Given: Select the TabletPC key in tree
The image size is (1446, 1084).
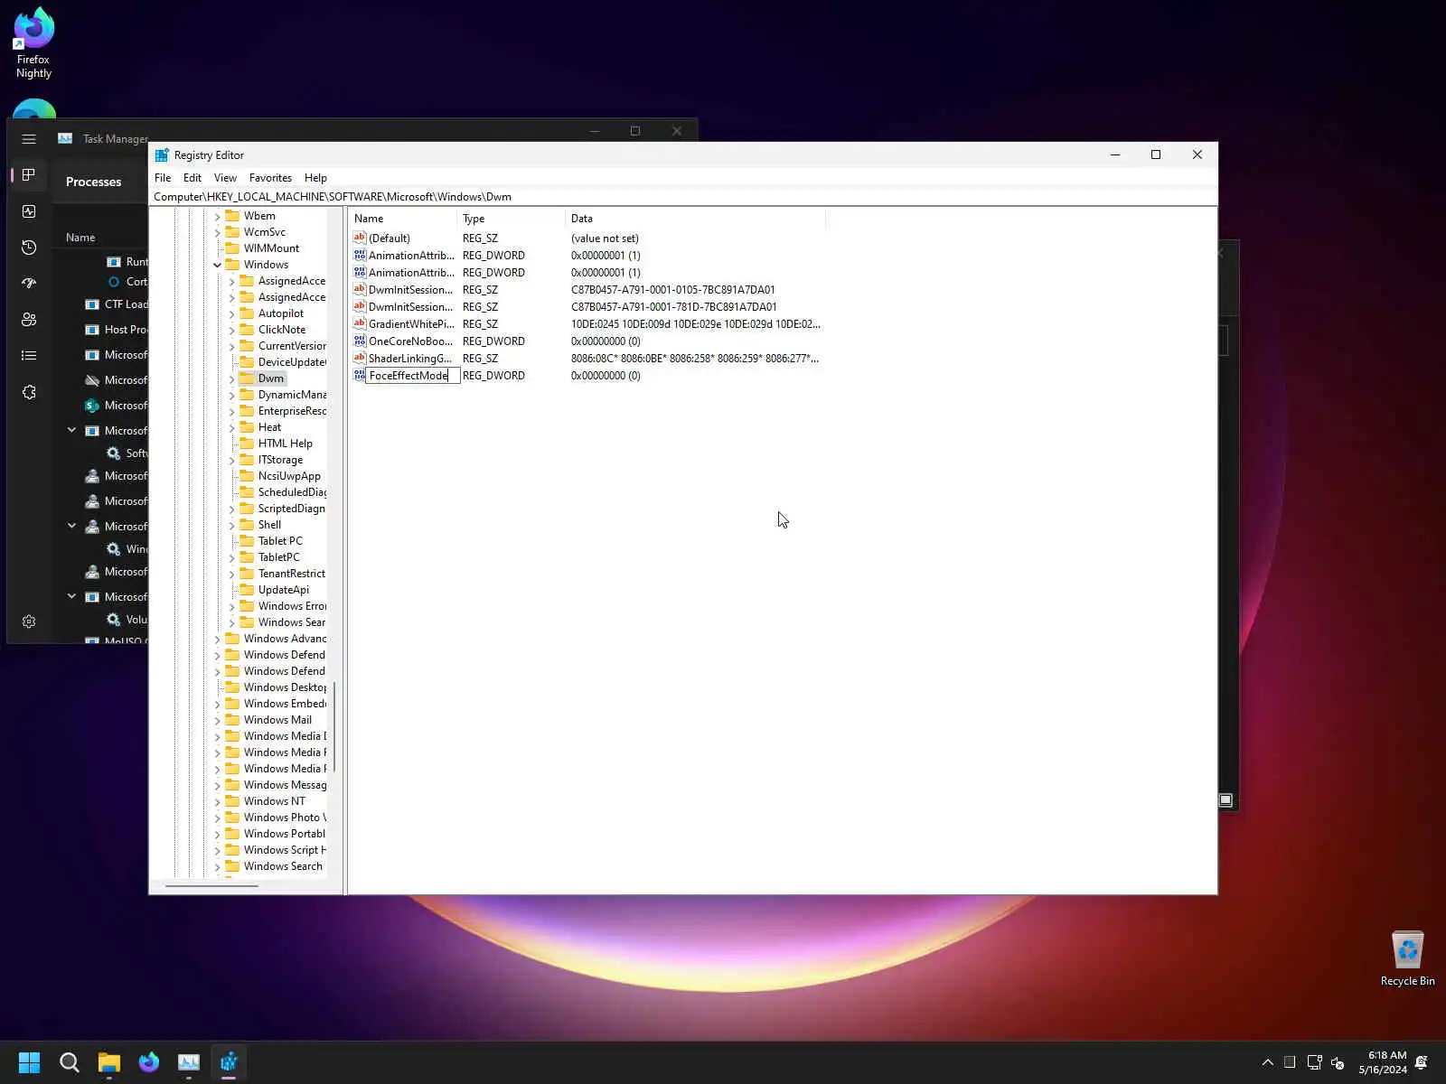Looking at the screenshot, I should pos(278,557).
